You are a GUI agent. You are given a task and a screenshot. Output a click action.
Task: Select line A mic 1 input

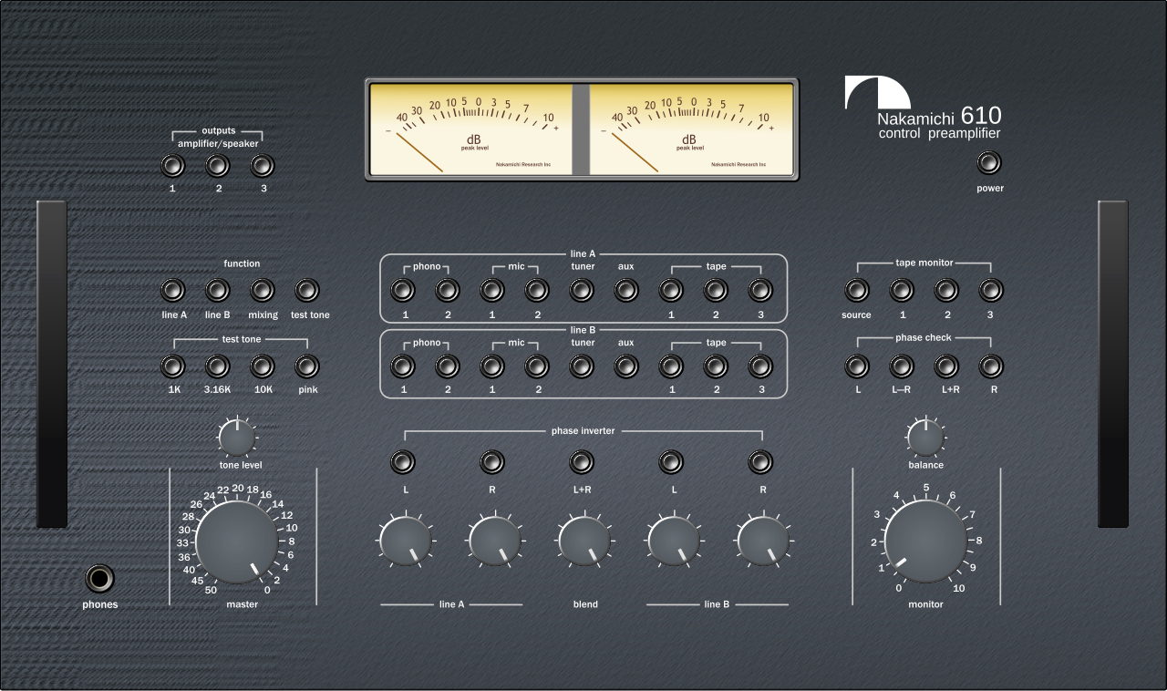(x=492, y=291)
